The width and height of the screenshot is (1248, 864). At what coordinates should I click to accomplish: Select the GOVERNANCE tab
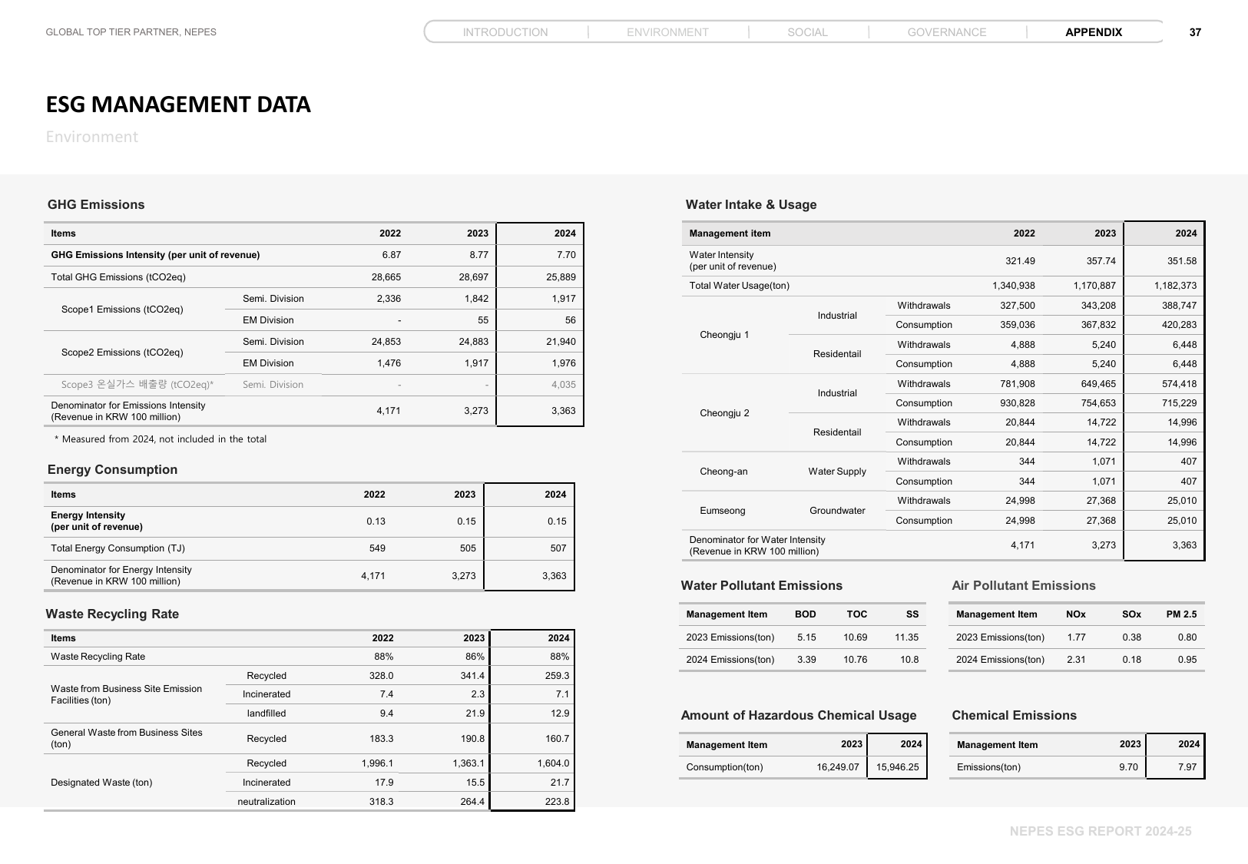947,32
